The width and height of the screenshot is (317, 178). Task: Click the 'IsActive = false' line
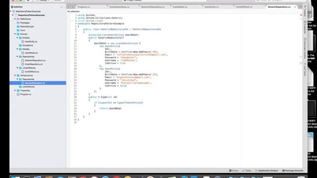point(115,86)
